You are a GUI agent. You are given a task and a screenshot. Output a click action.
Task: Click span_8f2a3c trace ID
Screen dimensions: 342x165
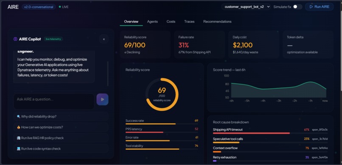tap(320, 129)
